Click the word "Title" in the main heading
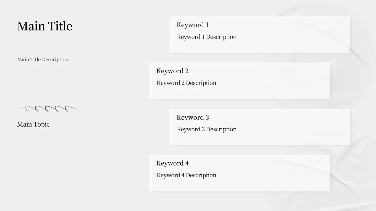The image size is (376, 211). pyautogui.click(x=60, y=26)
